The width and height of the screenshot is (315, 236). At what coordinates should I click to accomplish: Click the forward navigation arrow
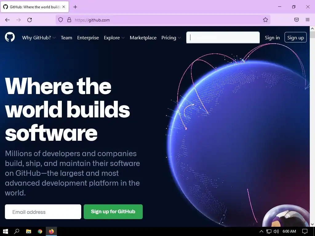(x=18, y=20)
